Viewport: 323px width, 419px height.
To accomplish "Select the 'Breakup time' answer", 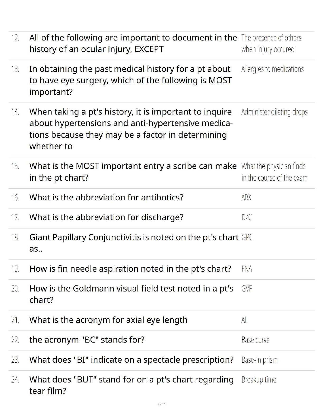I will [259, 380].
